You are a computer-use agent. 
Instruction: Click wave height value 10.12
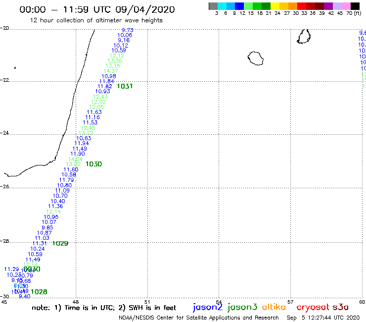(121, 46)
